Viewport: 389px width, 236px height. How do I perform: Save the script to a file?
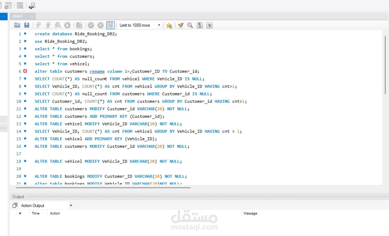(x=27, y=25)
